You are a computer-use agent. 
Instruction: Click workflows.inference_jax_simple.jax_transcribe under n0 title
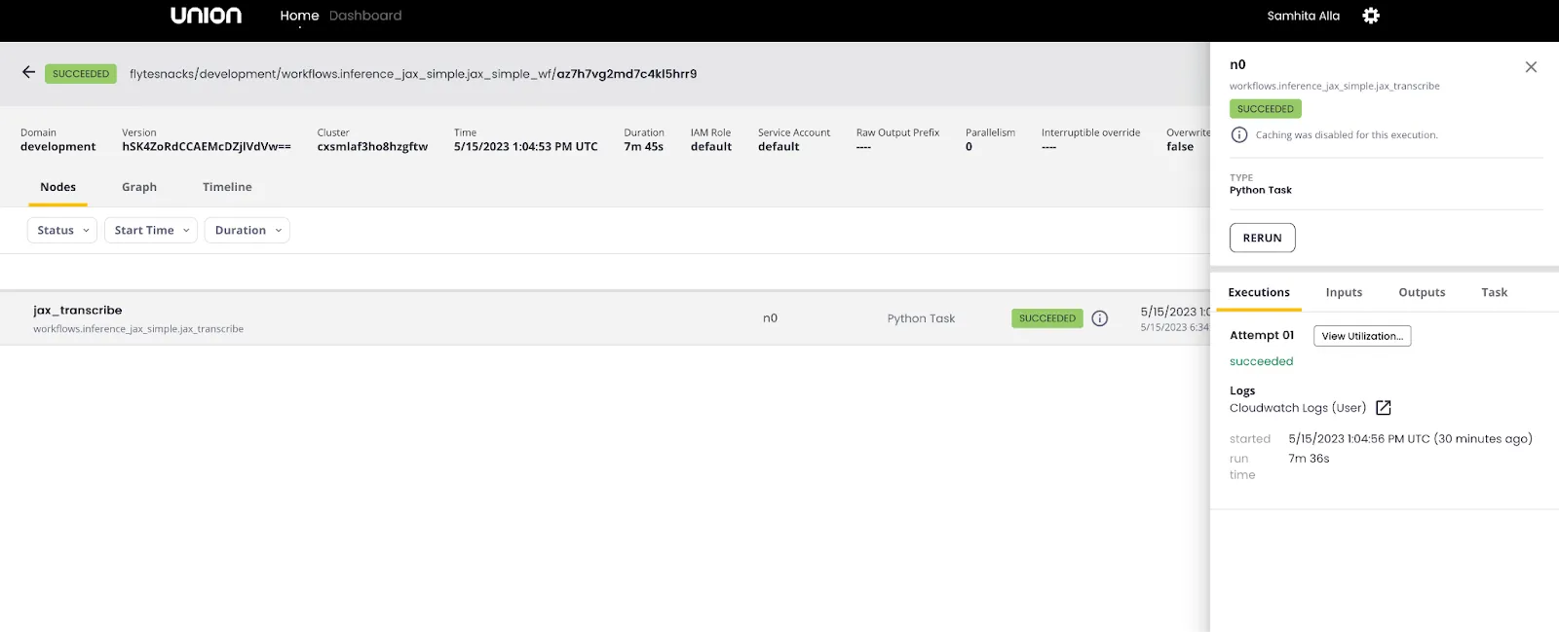pos(1334,86)
